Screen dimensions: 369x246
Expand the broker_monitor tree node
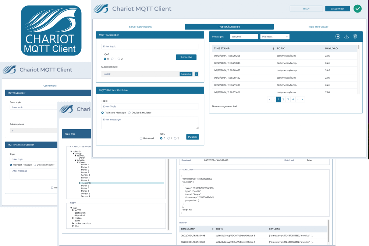73,224
